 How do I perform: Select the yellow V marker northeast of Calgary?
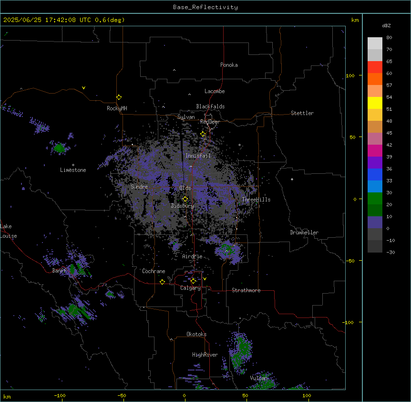click(205, 279)
